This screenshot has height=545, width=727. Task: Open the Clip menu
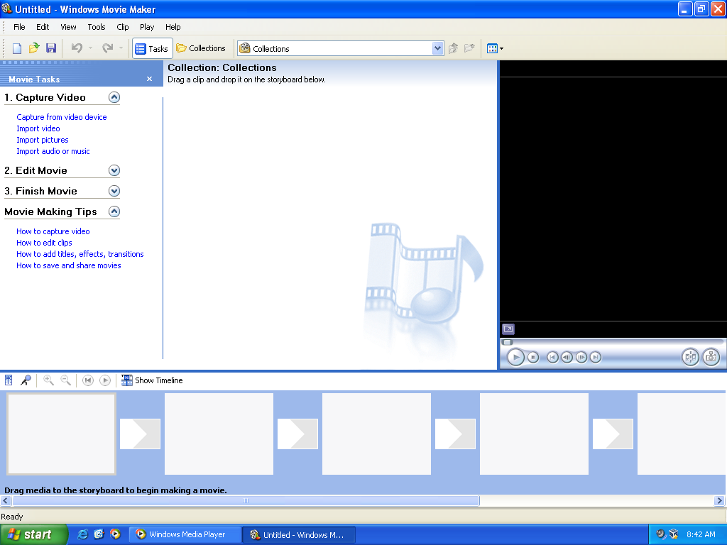(122, 27)
